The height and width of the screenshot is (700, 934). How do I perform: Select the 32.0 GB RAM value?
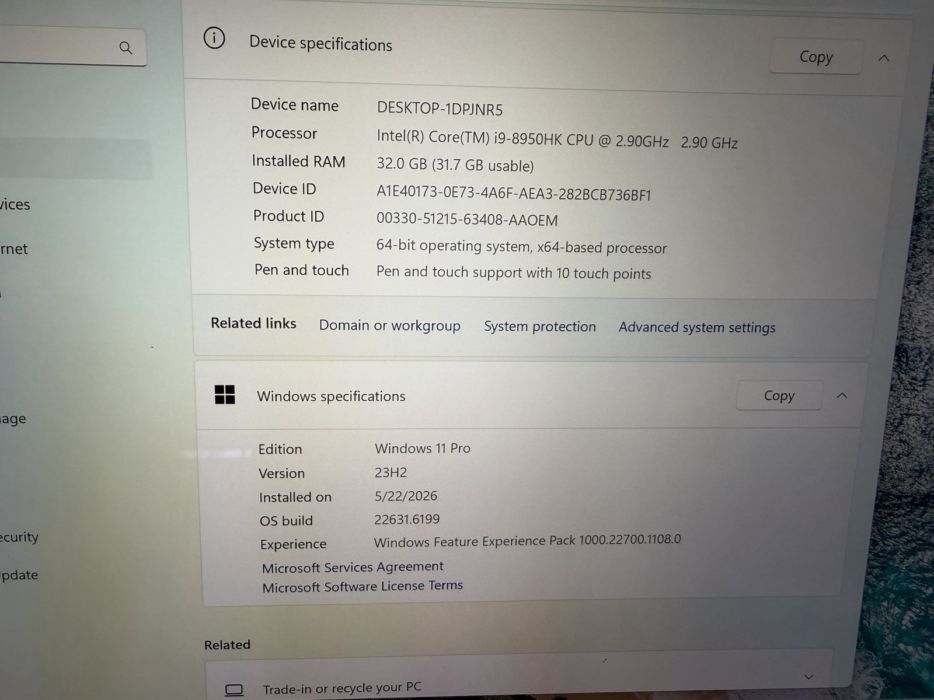coord(455,164)
